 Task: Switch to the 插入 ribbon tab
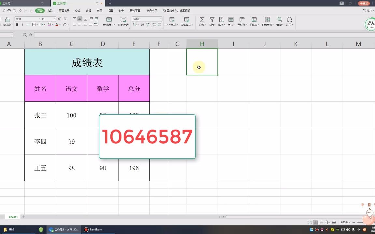pos(51,10)
